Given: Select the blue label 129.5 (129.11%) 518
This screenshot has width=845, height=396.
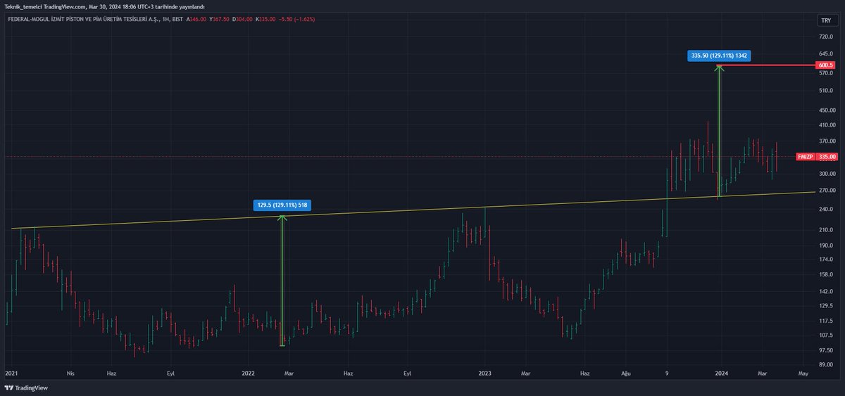Looking at the screenshot, I should coord(282,205).
